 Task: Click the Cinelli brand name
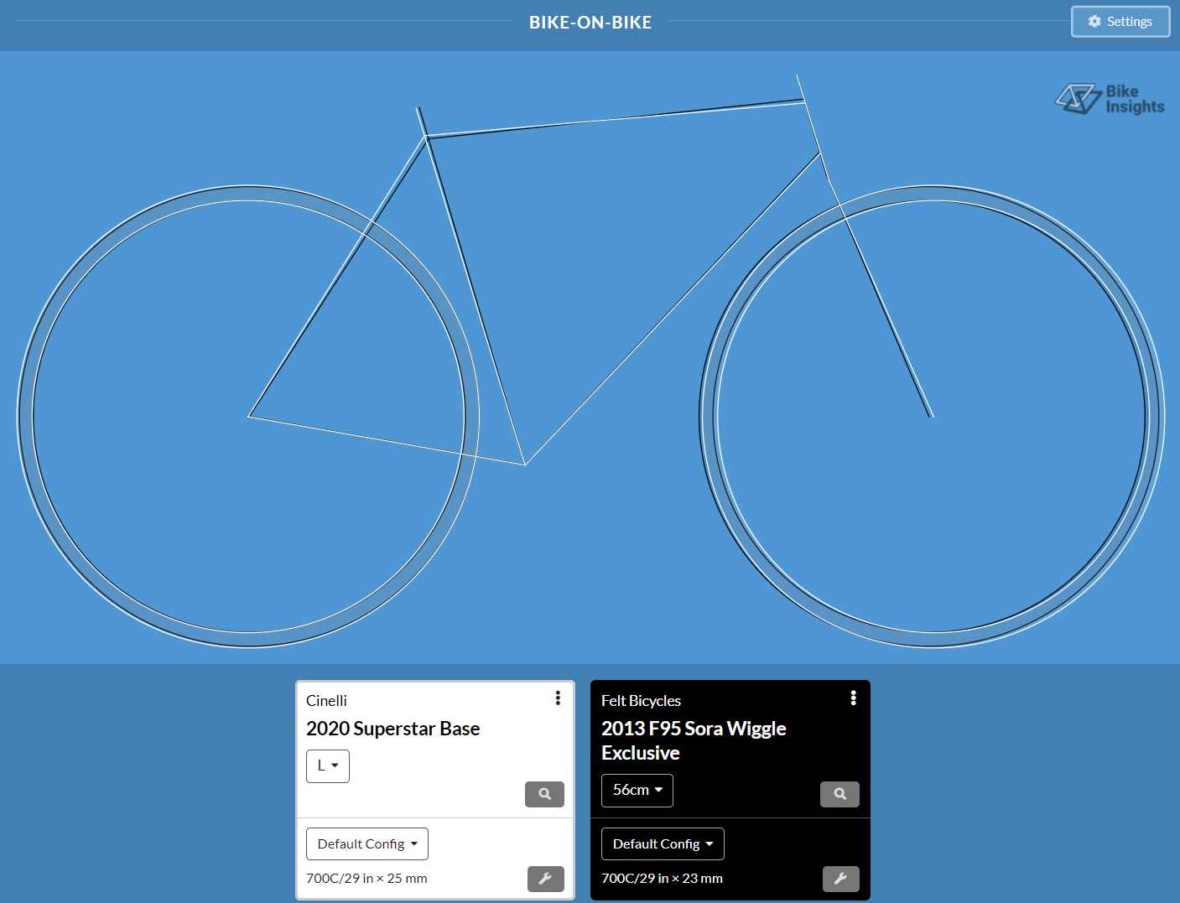click(326, 701)
